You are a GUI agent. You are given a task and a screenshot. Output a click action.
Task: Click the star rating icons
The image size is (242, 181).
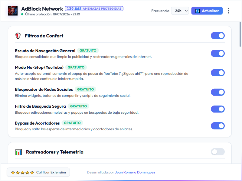[22, 173]
